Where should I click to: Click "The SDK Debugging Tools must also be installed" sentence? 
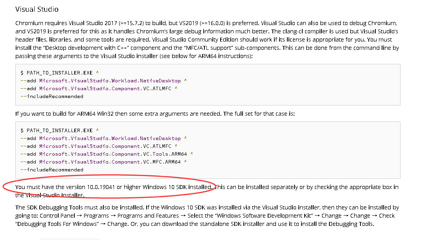[79, 207]
